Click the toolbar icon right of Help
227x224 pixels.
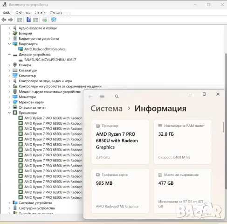(x=35, y=20)
